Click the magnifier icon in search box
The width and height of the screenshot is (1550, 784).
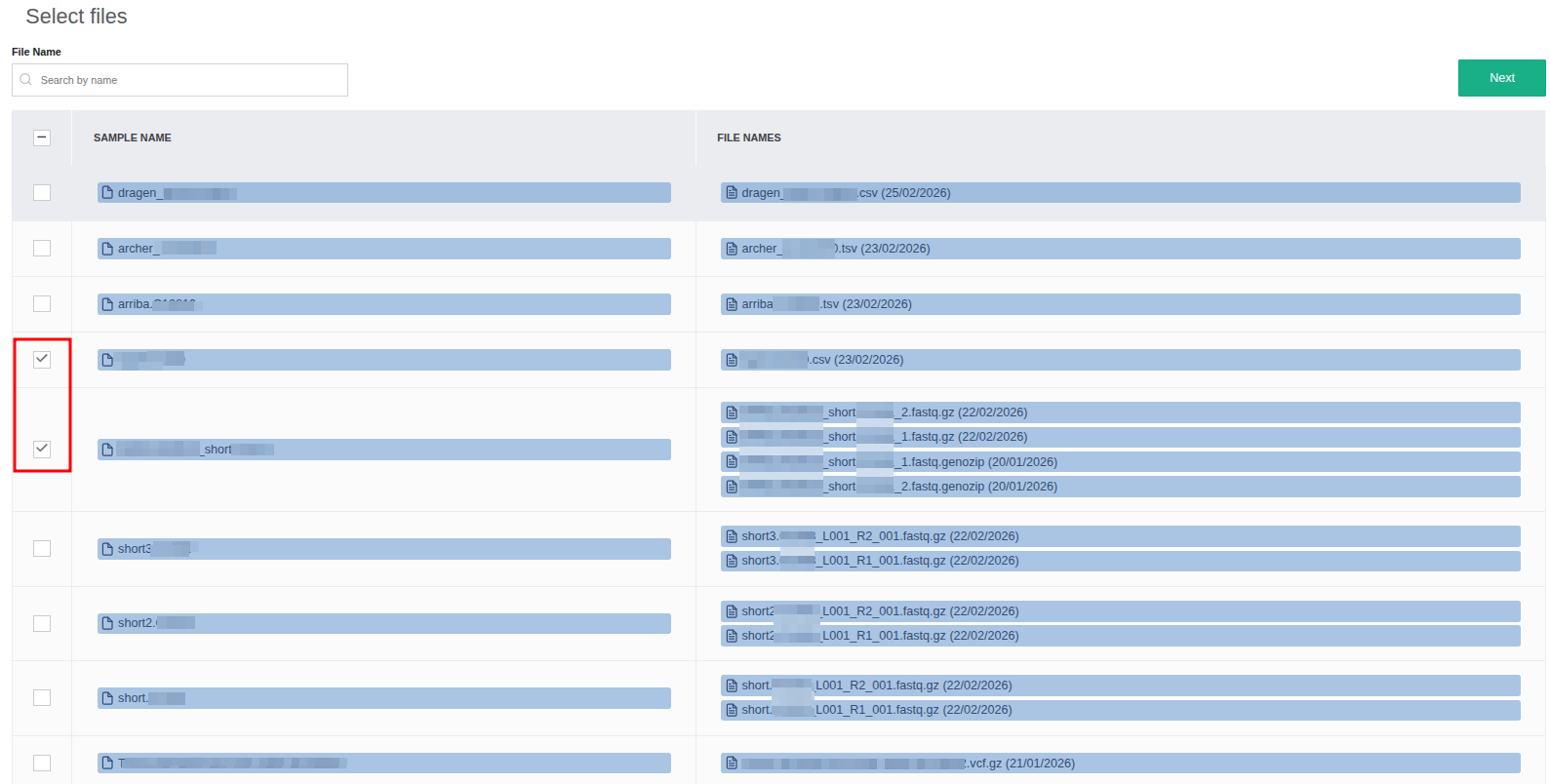(26, 80)
